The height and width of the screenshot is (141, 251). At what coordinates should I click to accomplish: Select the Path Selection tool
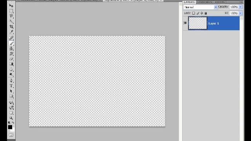tap(11, 91)
